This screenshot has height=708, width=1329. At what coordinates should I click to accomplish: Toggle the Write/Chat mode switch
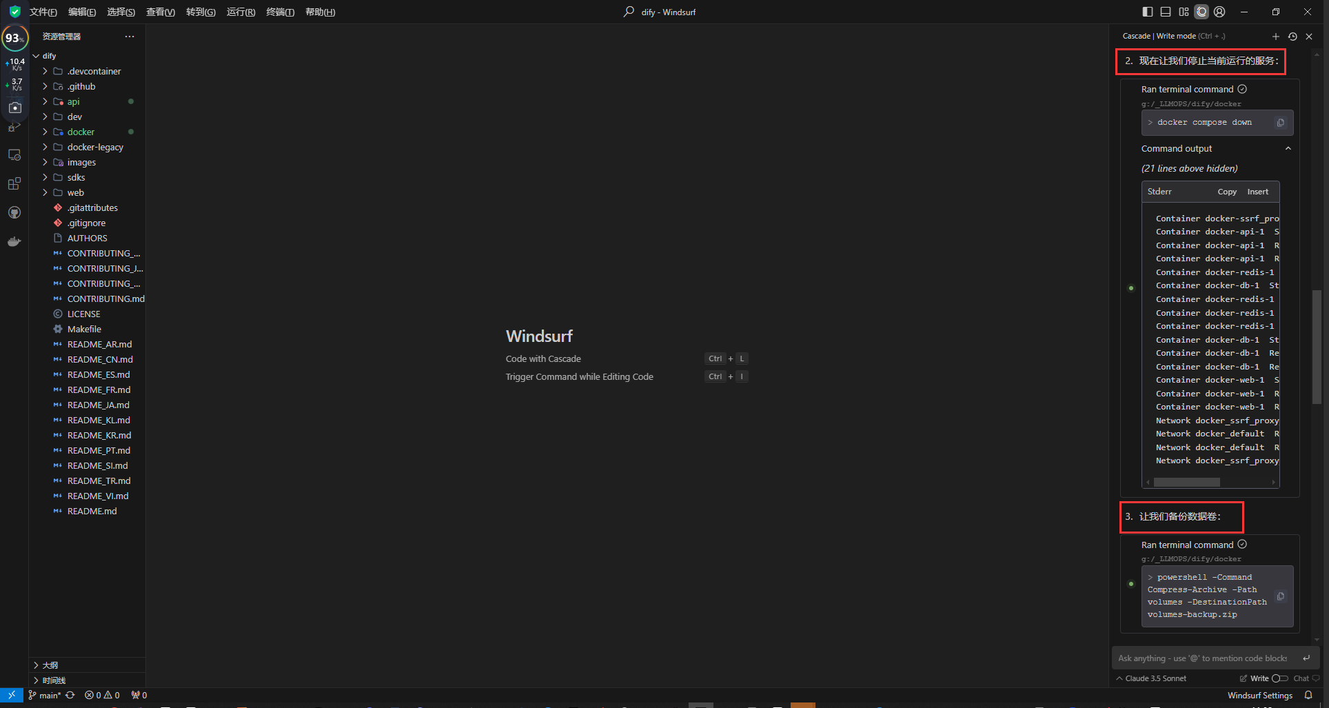coord(1279,678)
